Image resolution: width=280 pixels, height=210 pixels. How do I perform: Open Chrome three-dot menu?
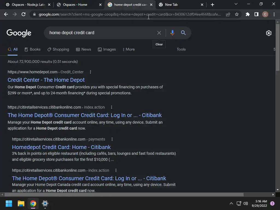coord(274,14)
